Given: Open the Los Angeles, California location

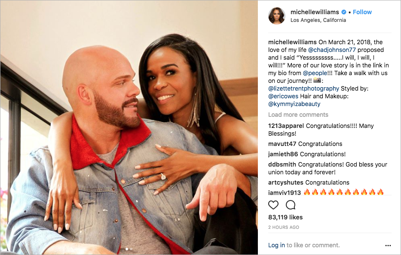Looking at the screenshot, I should click(x=318, y=20).
